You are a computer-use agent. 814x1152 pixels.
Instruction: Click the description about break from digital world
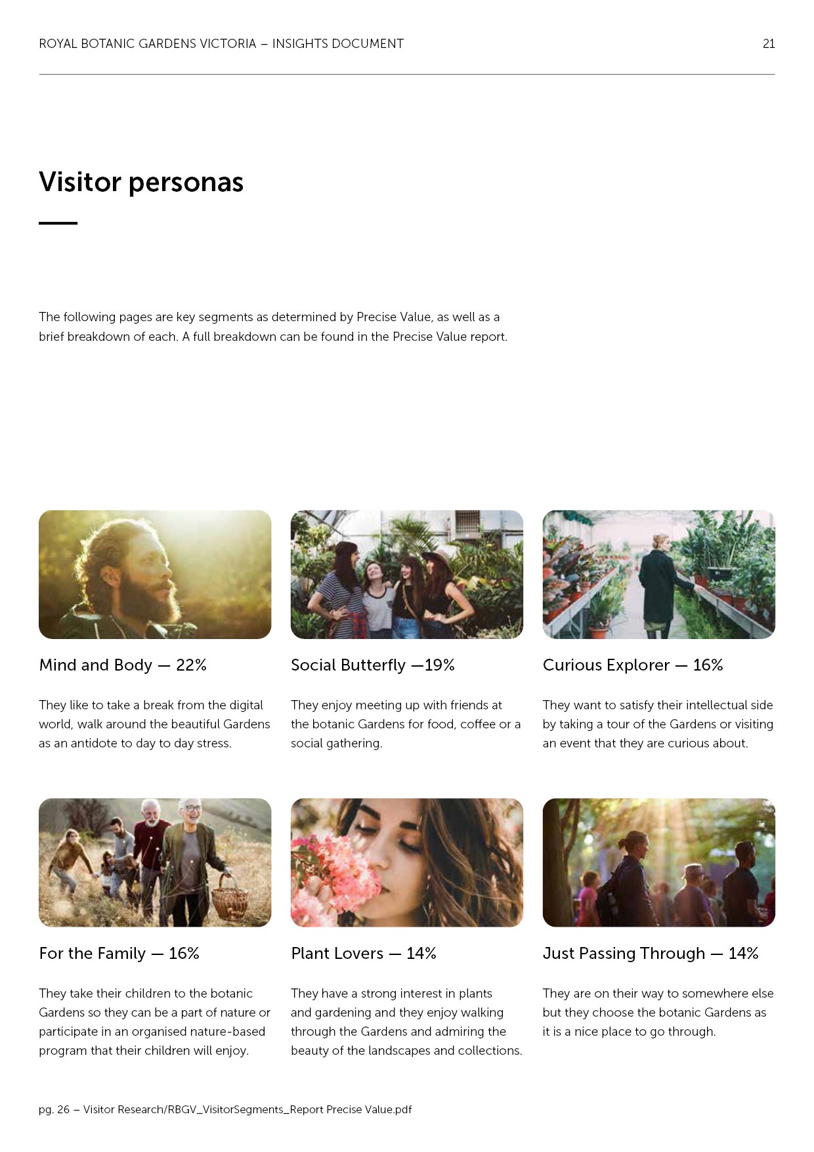click(154, 724)
